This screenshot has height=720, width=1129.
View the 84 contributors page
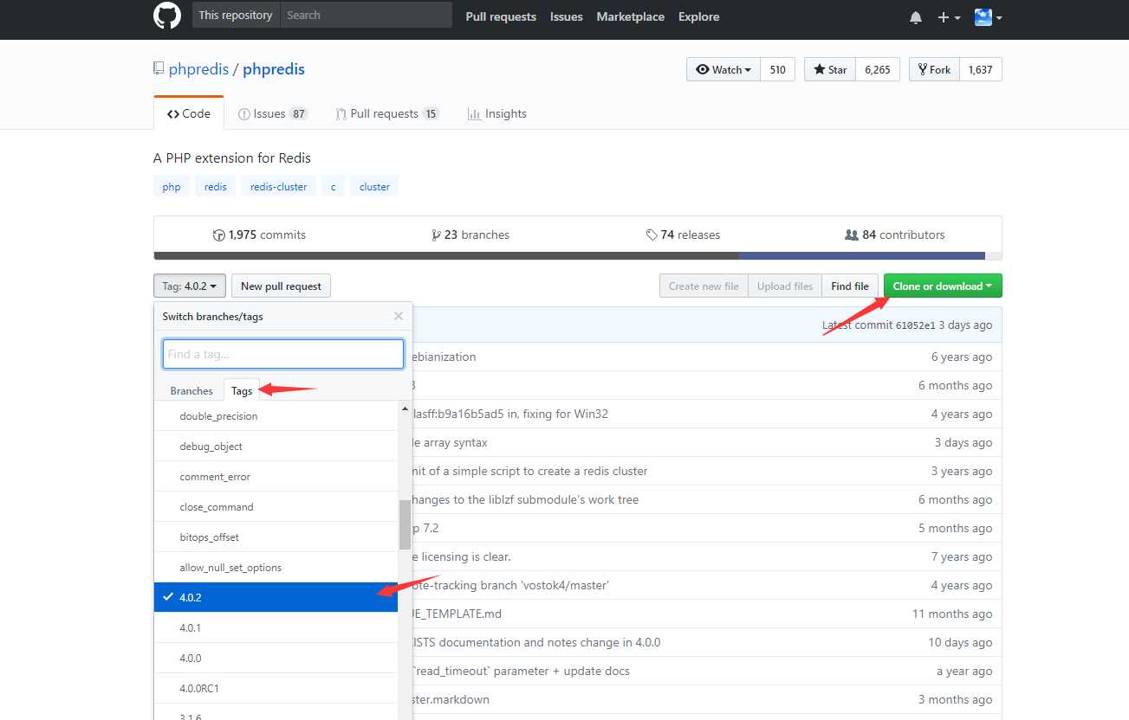coord(894,235)
